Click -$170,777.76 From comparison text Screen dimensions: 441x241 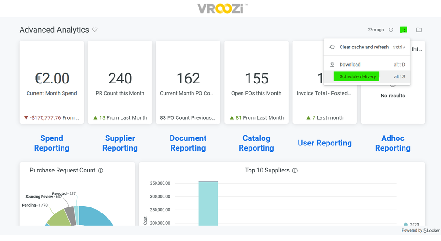(x=52, y=118)
